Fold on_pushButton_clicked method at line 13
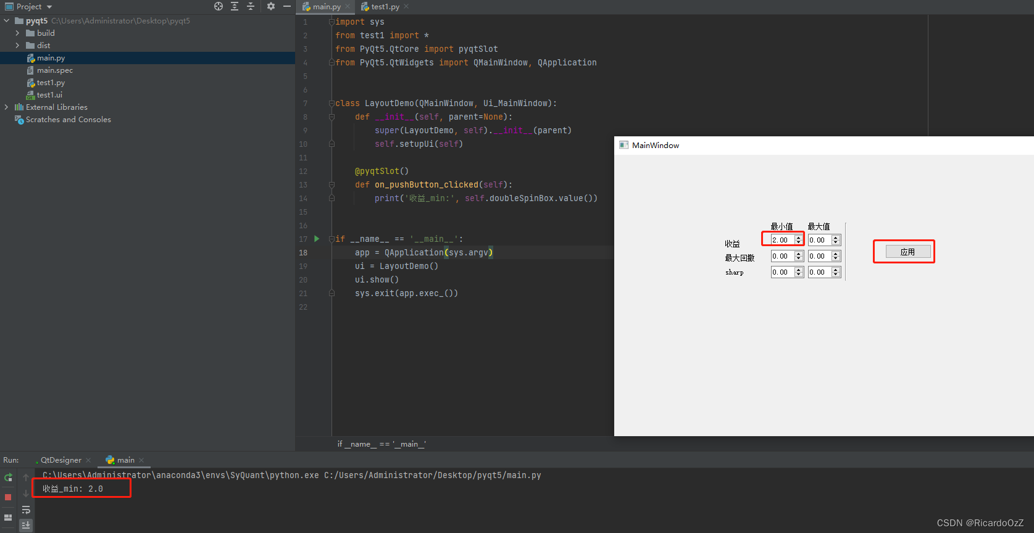 (x=331, y=184)
